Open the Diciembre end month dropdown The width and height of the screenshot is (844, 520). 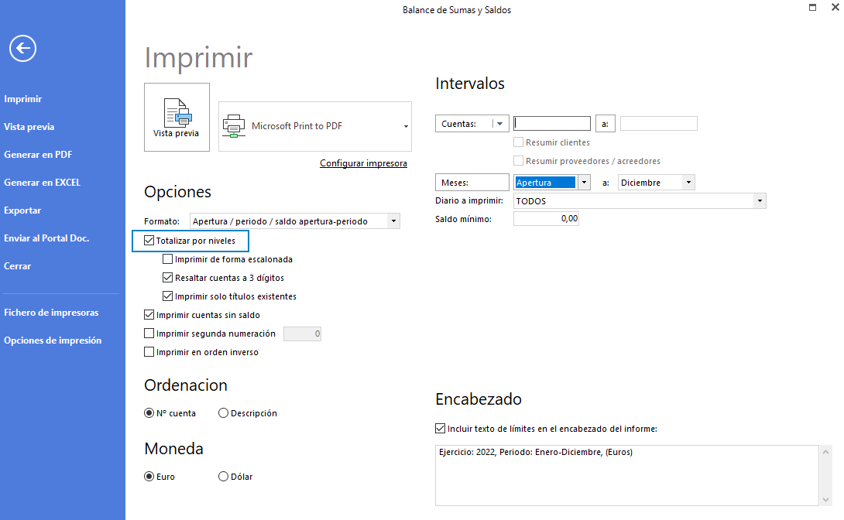pyautogui.click(x=688, y=183)
